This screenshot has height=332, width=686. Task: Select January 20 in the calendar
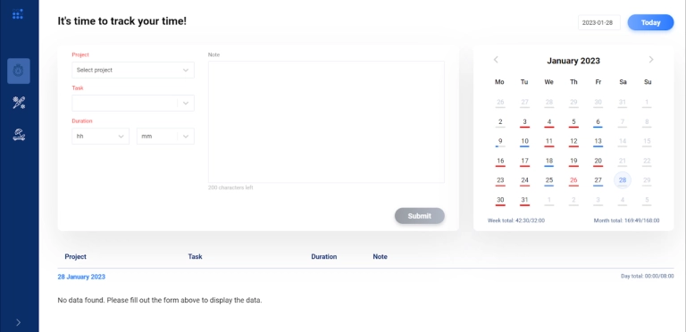click(x=598, y=162)
